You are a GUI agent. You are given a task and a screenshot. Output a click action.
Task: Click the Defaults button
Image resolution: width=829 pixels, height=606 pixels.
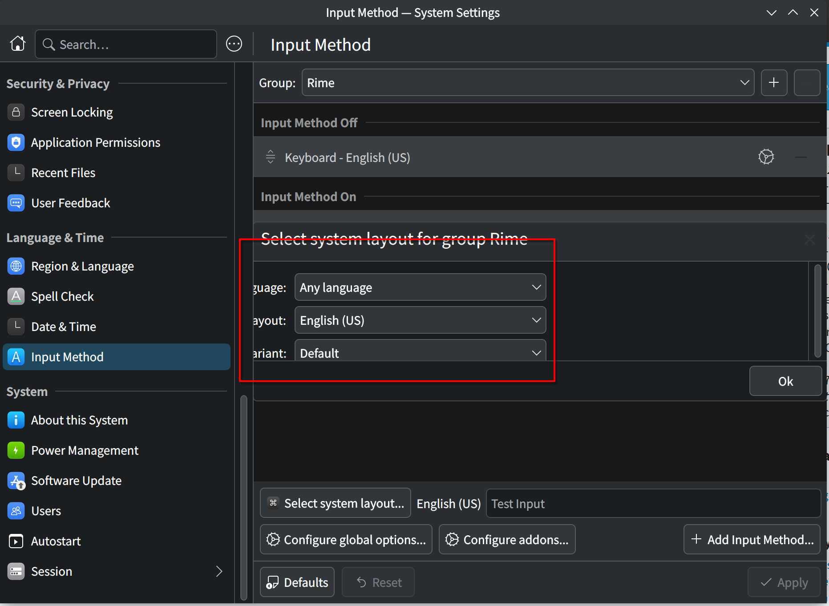coord(297,582)
